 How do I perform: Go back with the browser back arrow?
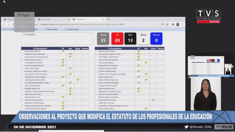(4, 24)
